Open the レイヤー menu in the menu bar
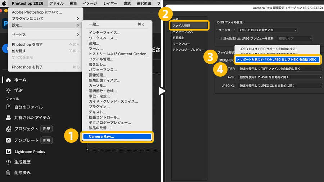Viewport: 324px width, 182px height. (111, 3)
